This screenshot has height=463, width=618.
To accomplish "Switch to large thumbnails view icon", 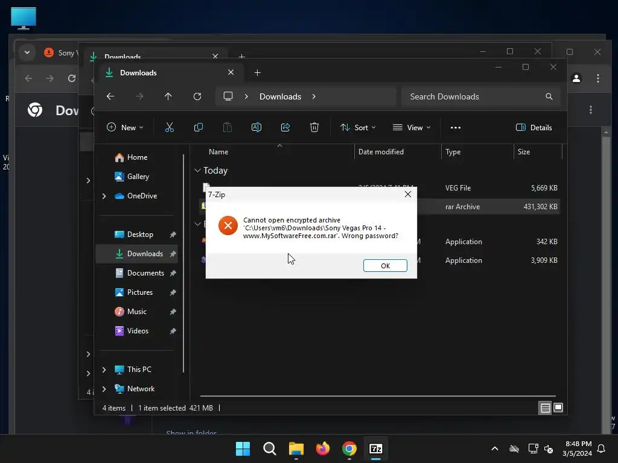I will pyautogui.click(x=558, y=408).
